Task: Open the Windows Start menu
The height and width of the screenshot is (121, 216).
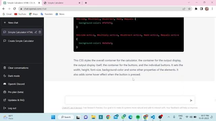Action: [53, 117]
